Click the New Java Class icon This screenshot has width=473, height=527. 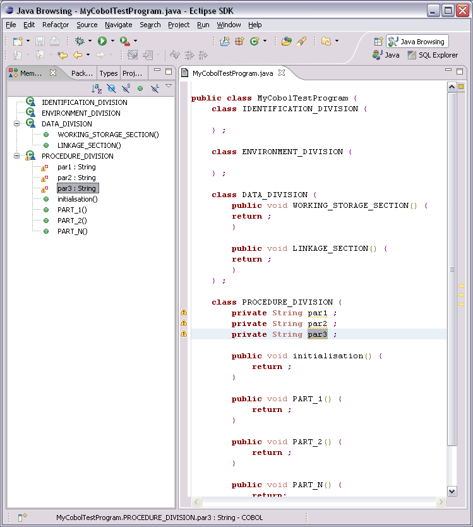pyautogui.click(x=254, y=41)
